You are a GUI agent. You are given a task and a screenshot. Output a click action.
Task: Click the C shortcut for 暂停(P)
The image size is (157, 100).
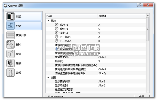coord(99,29)
